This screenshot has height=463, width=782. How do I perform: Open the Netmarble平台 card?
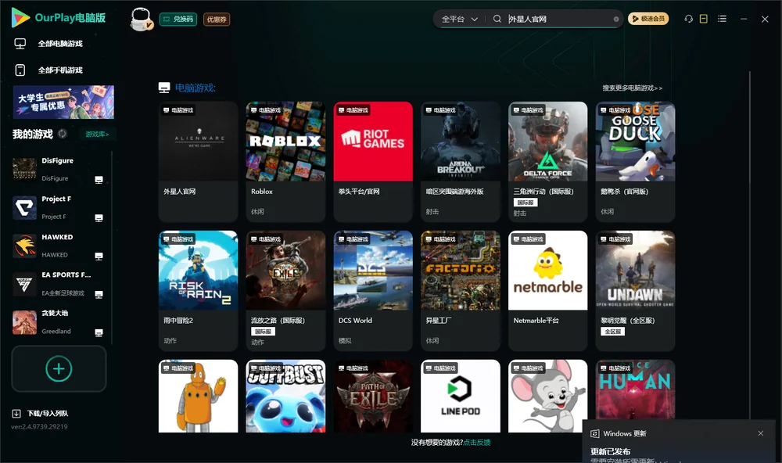pos(547,290)
